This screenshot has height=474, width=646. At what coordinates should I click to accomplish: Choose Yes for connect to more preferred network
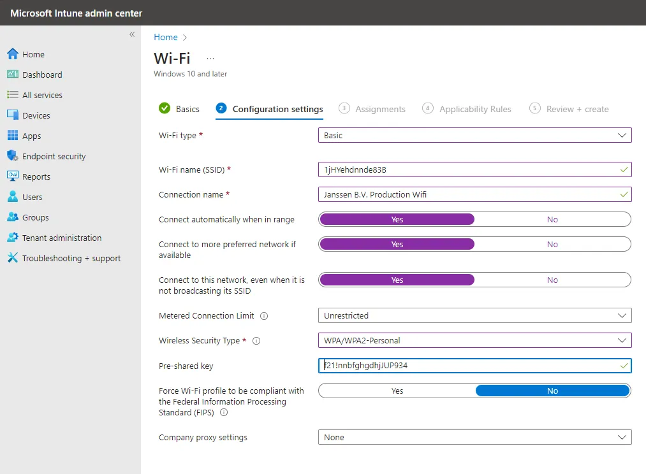pos(397,244)
